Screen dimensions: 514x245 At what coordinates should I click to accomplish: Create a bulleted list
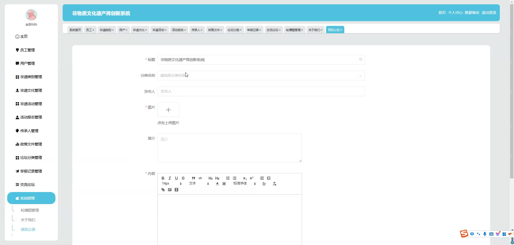coord(235,178)
